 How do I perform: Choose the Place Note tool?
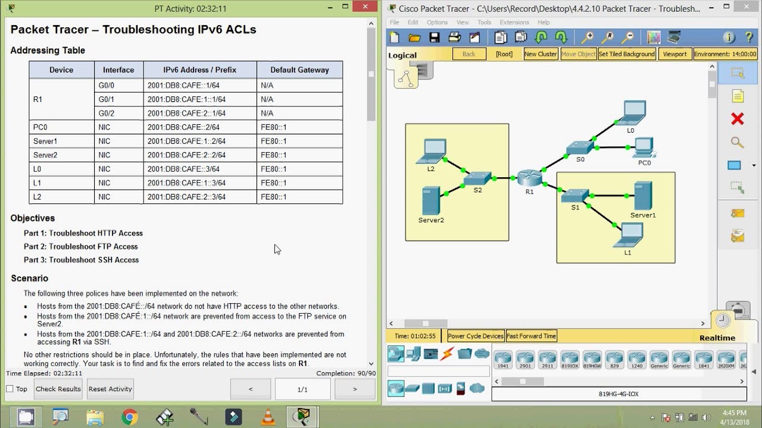pos(738,96)
